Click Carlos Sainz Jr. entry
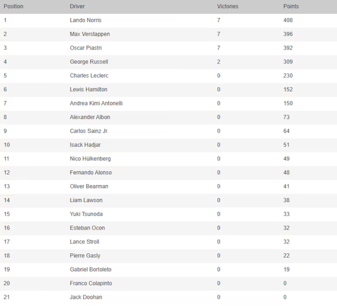Viewport: 337px width, 306px height. coord(89,131)
